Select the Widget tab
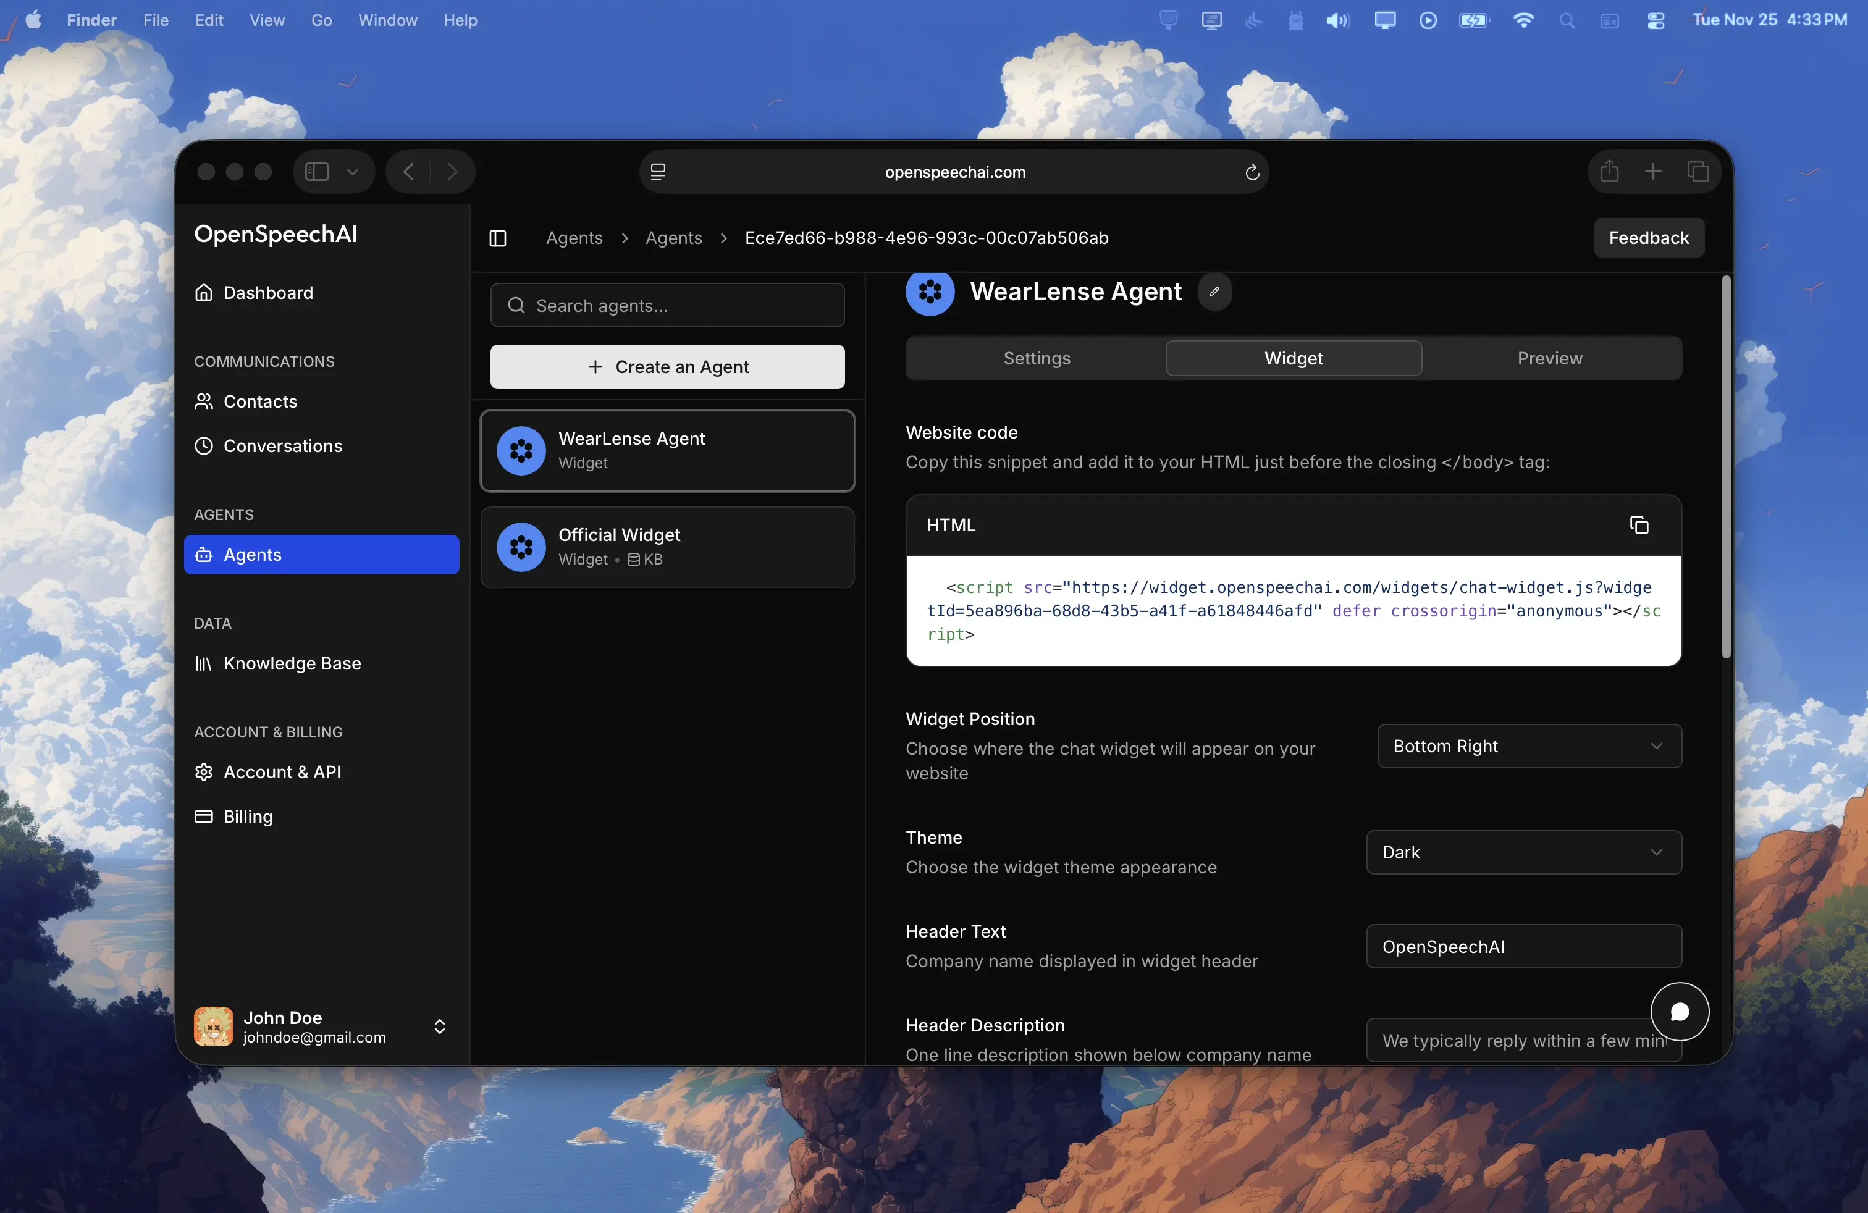 [1294, 358]
